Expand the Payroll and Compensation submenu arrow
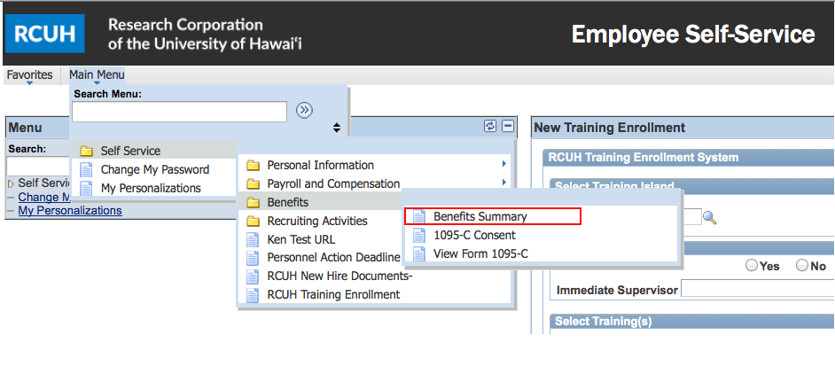The height and width of the screenshot is (374, 835). pyautogui.click(x=503, y=183)
